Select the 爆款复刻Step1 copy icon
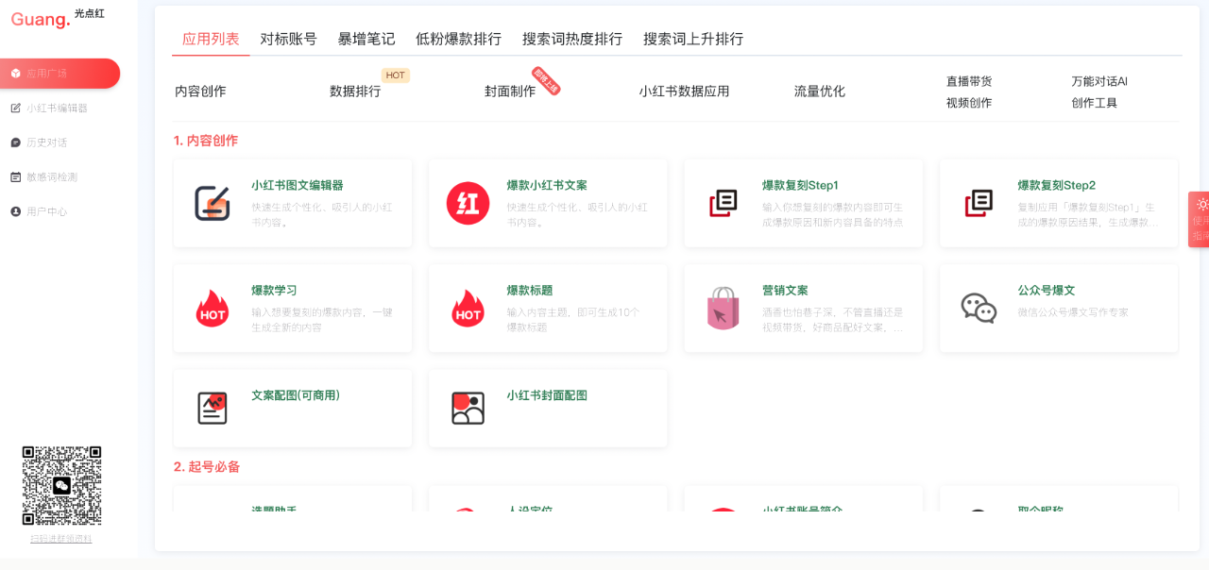The image size is (1209, 570). click(x=723, y=202)
